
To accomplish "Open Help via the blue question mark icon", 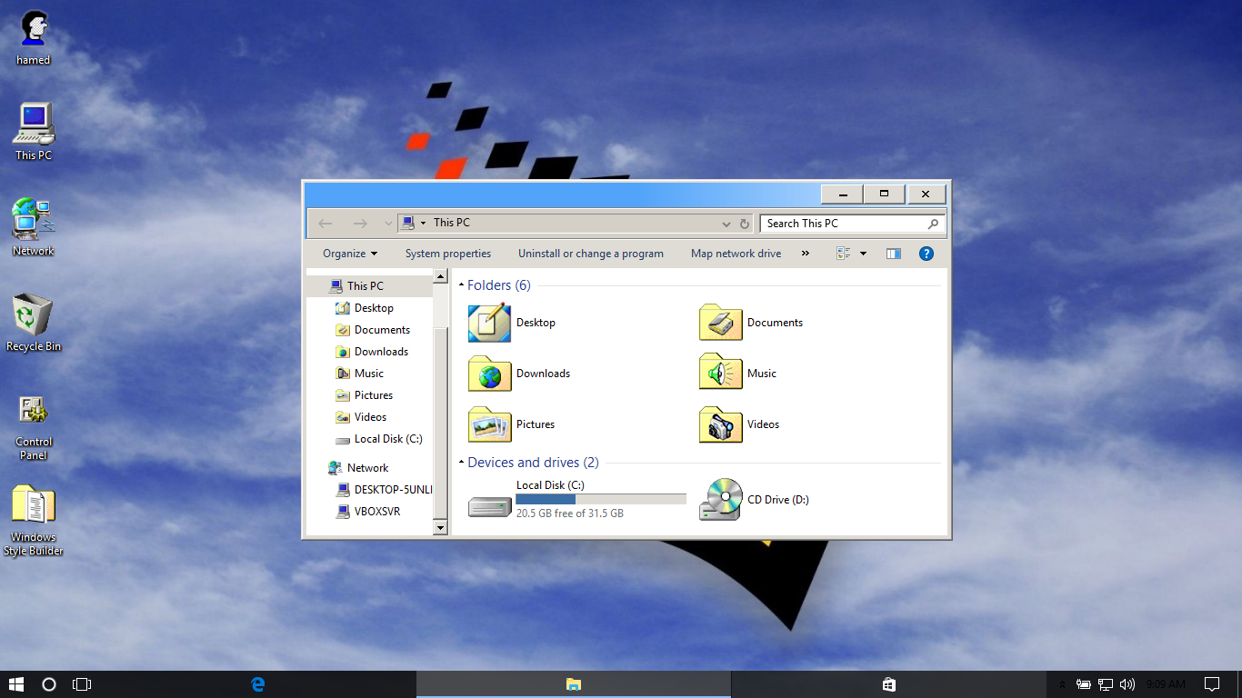I will [926, 253].
